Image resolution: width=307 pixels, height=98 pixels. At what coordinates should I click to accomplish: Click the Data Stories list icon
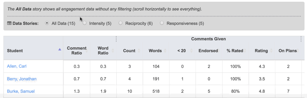[x=9, y=23]
